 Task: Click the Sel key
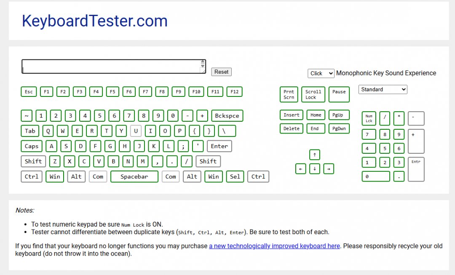[x=235, y=176]
